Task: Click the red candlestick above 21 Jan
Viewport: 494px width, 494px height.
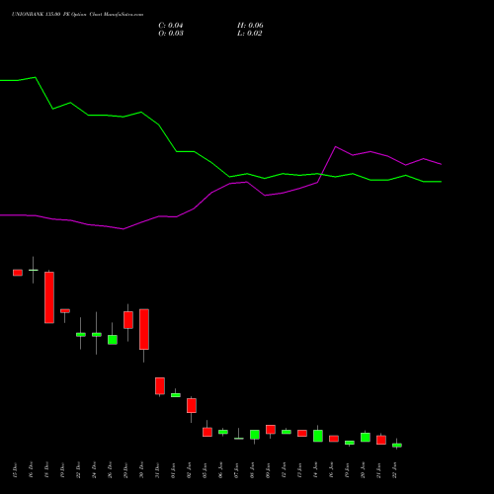Action: [x=381, y=440]
